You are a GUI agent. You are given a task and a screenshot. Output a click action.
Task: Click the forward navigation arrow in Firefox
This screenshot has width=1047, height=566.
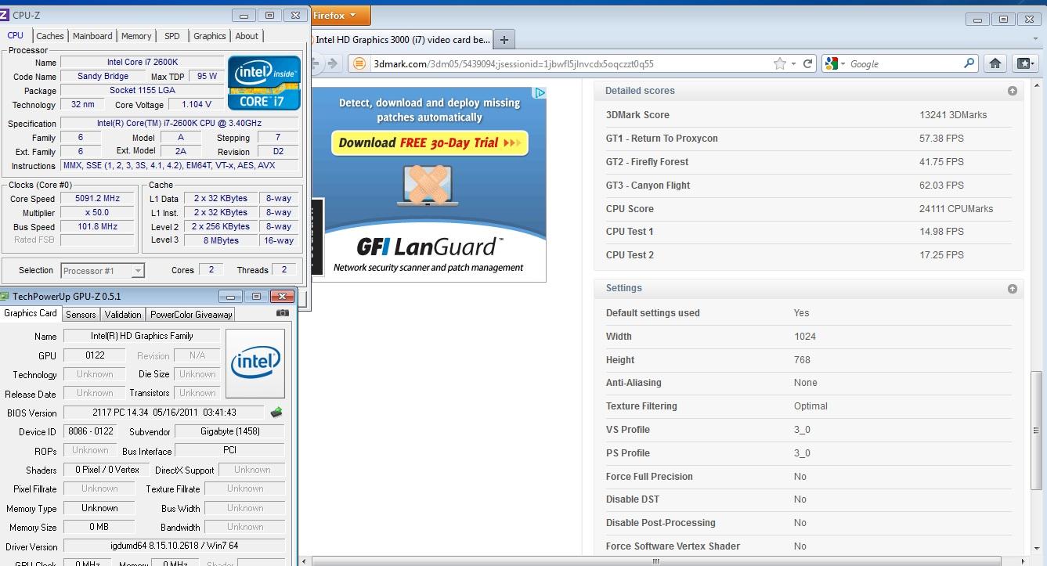coord(334,64)
